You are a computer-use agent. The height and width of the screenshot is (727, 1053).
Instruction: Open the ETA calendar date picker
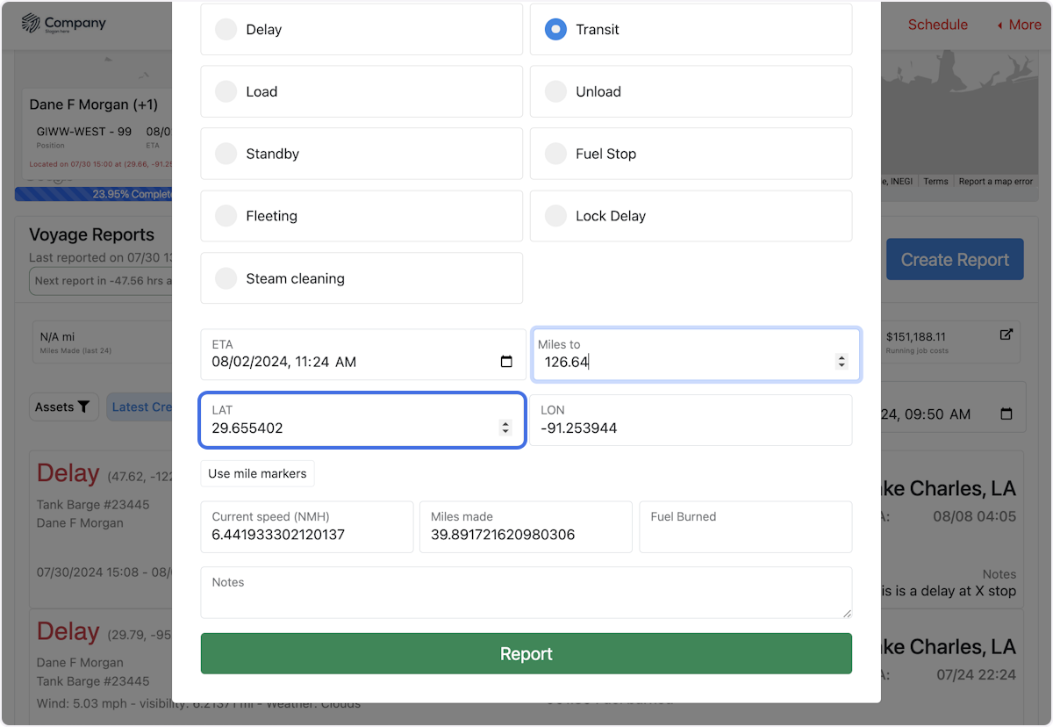(x=506, y=361)
